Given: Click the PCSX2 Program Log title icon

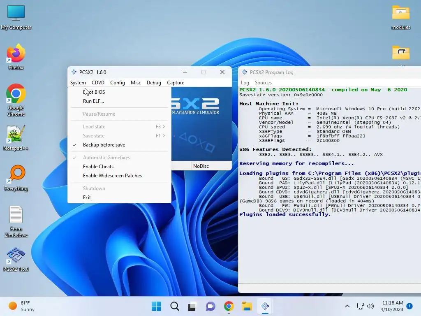Looking at the screenshot, I should (244, 72).
